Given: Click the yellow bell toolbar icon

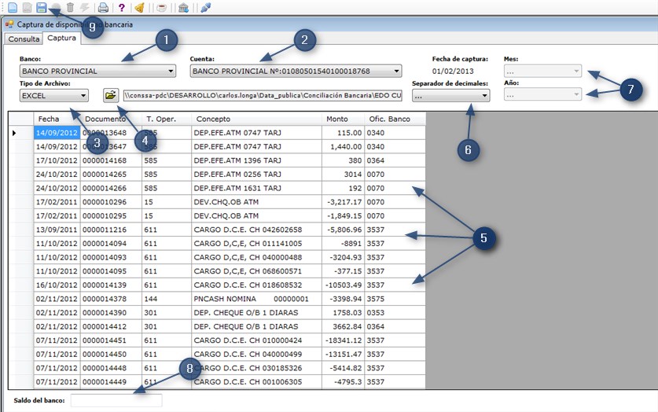Looking at the screenshot, I should point(140,7).
